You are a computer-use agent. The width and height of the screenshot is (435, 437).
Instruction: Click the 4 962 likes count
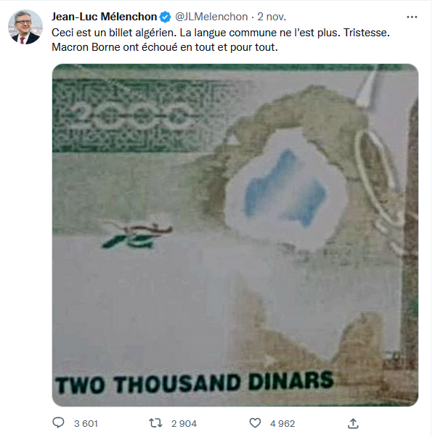[282, 424]
